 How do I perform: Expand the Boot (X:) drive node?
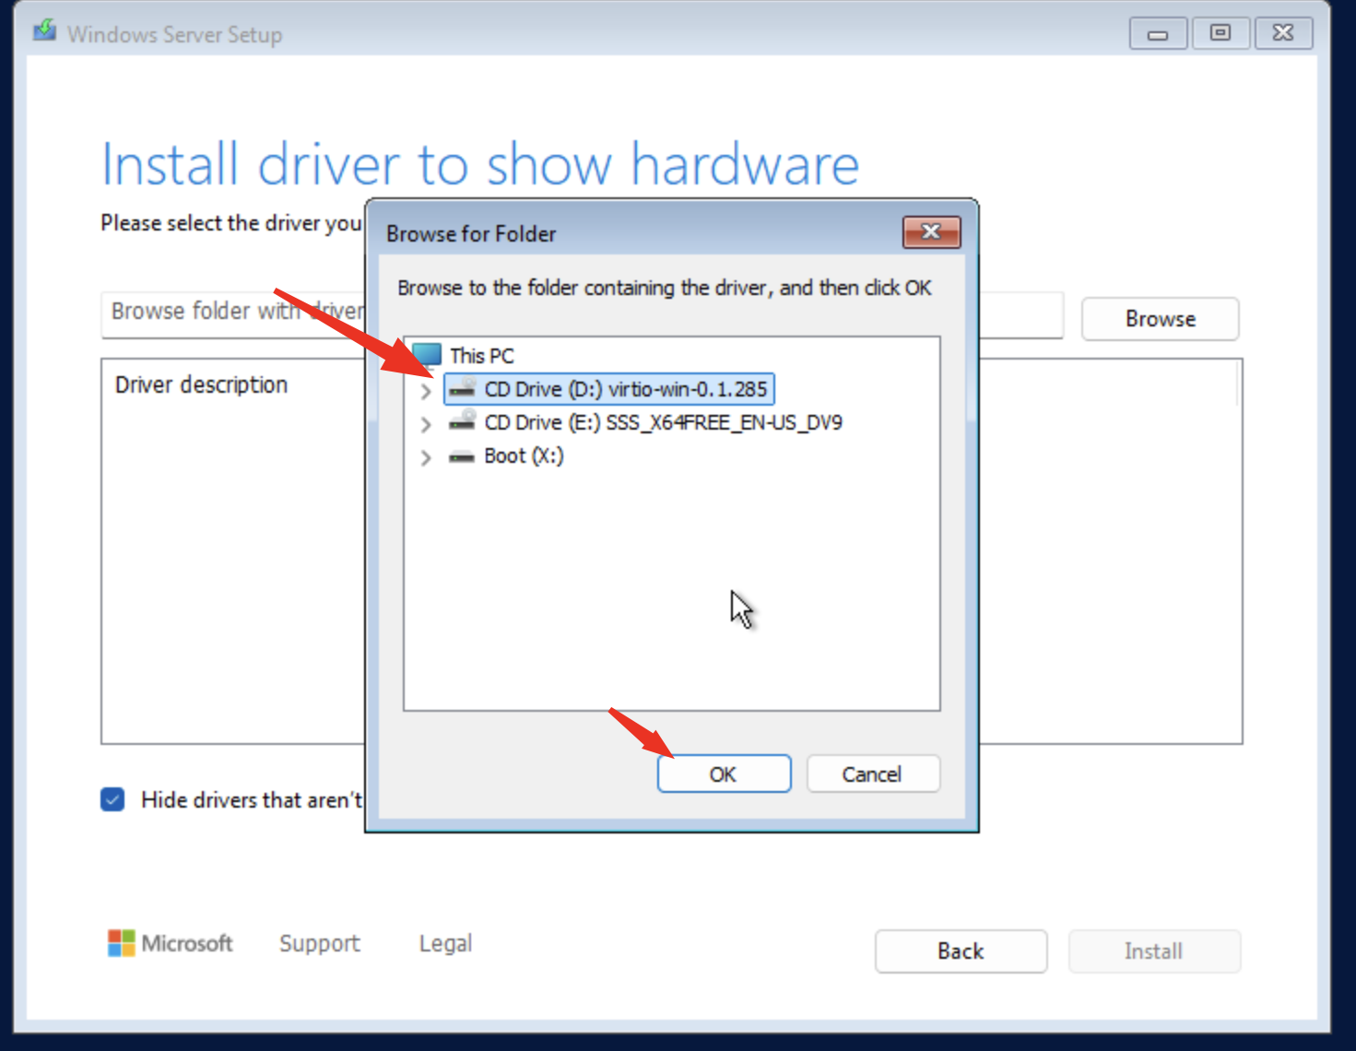(425, 457)
